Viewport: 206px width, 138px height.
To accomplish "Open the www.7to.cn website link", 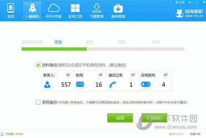I will tap(194, 16).
